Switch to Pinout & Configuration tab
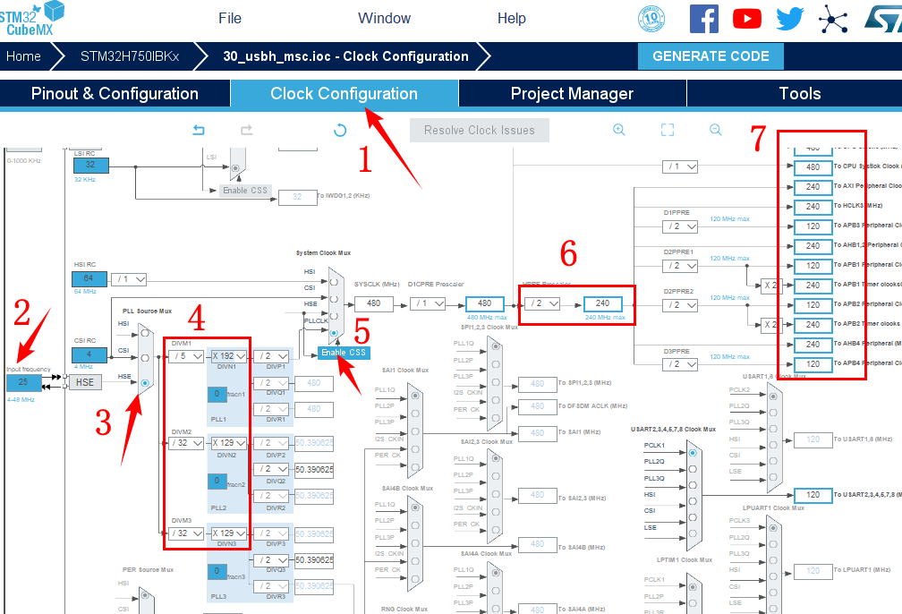The height and width of the screenshot is (614, 902). point(115,94)
